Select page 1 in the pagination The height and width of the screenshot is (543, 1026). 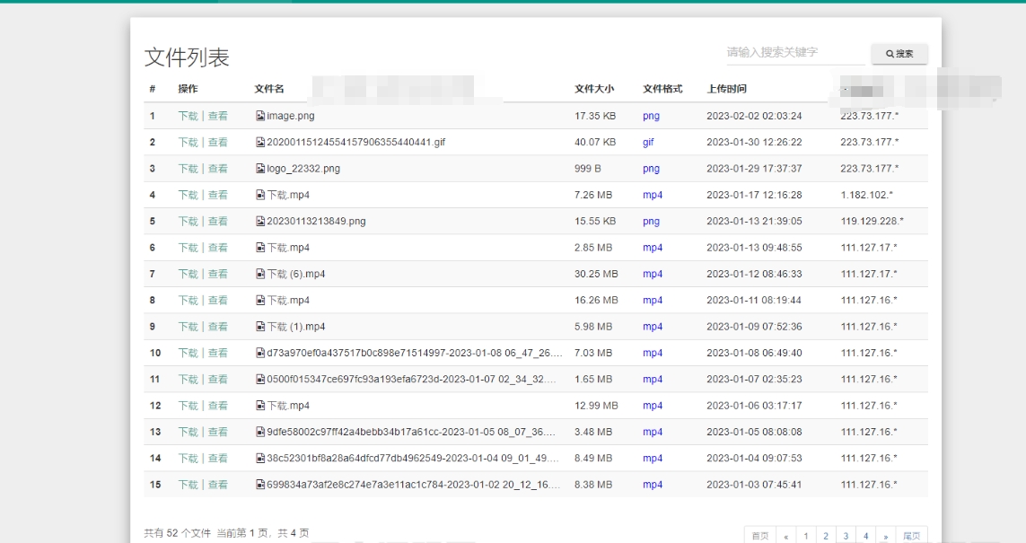tap(806, 536)
